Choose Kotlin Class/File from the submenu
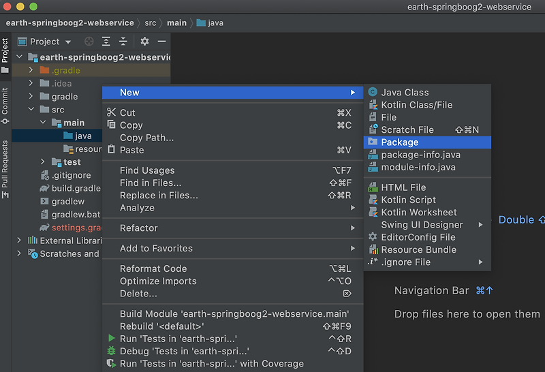 tap(416, 105)
